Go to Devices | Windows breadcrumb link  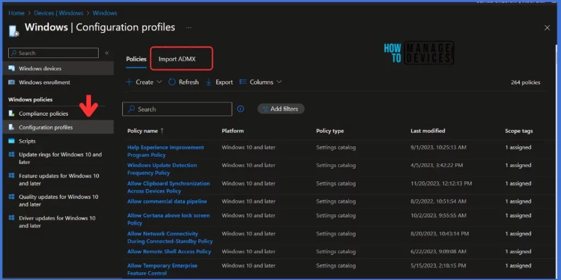coord(58,13)
